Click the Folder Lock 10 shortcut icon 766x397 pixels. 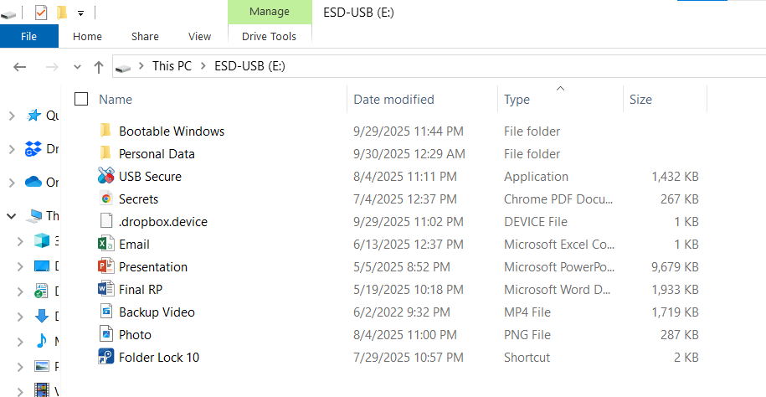tap(106, 357)
